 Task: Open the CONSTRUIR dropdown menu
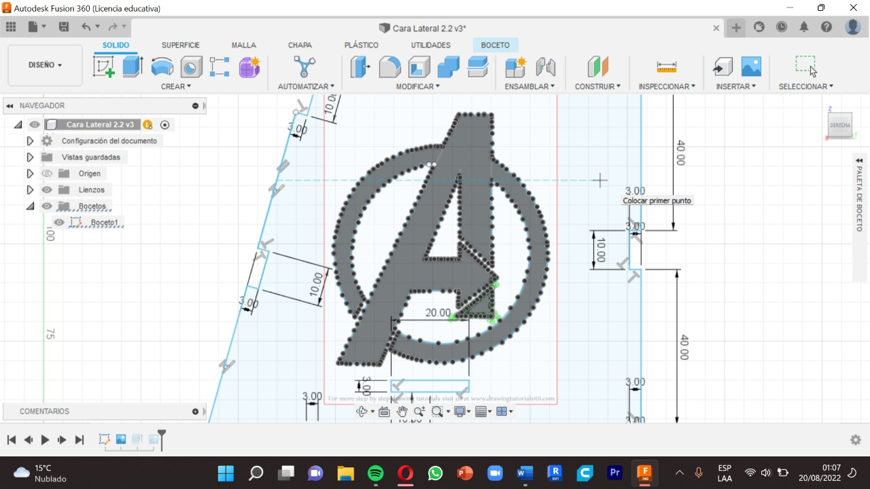click(597, 86)
